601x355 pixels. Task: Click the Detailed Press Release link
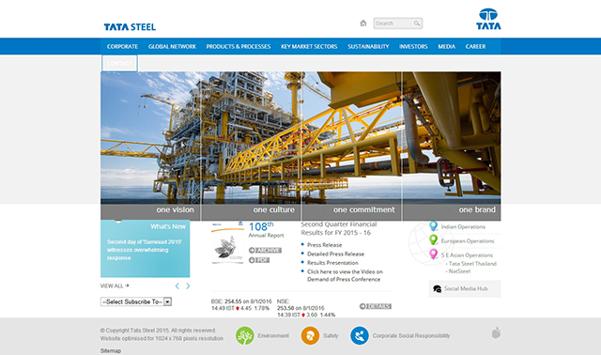tap(335, 254)
